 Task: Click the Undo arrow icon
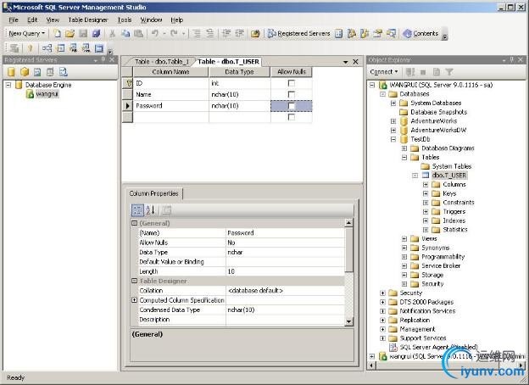tap(155, 33)
